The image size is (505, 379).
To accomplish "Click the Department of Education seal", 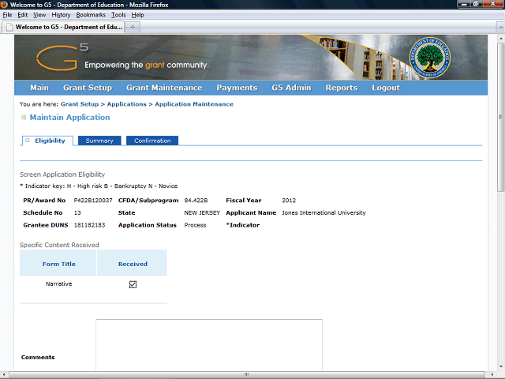I will [429, 58].
